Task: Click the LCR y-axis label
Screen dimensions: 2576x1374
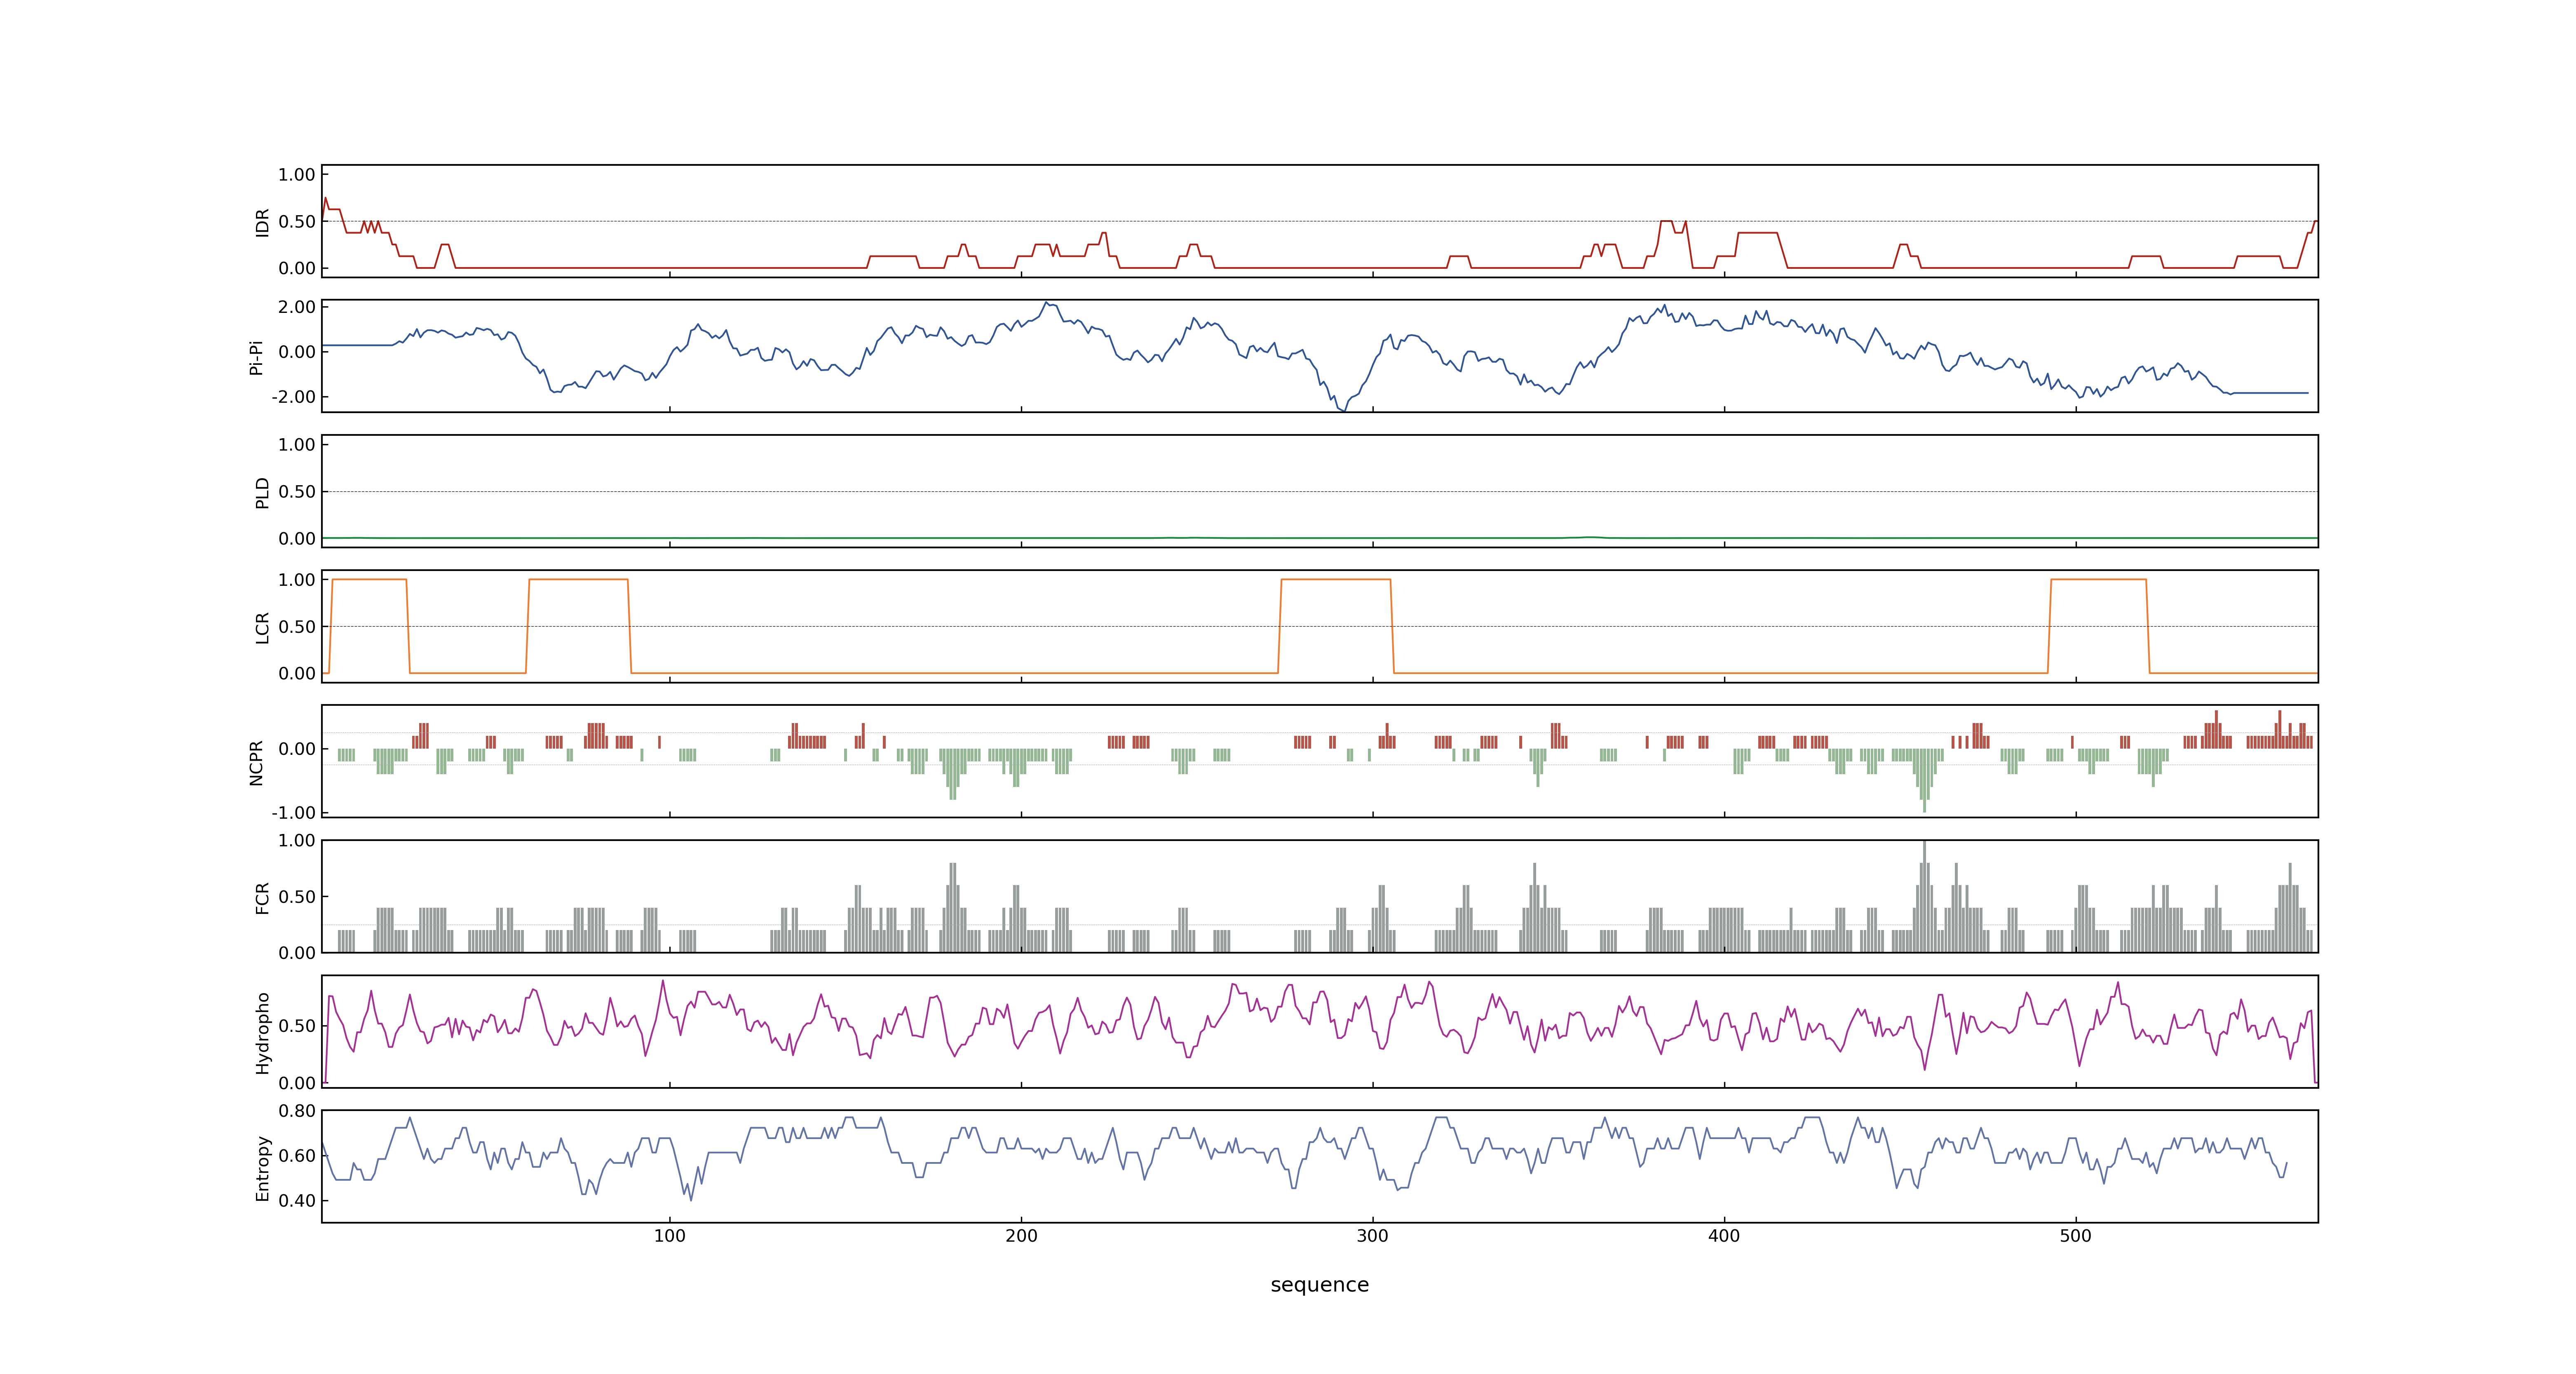Action: click(x=263, y=627)
